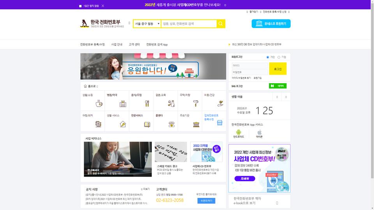Click the 사업체 CD 번호부 caption text

coord(202,166)
